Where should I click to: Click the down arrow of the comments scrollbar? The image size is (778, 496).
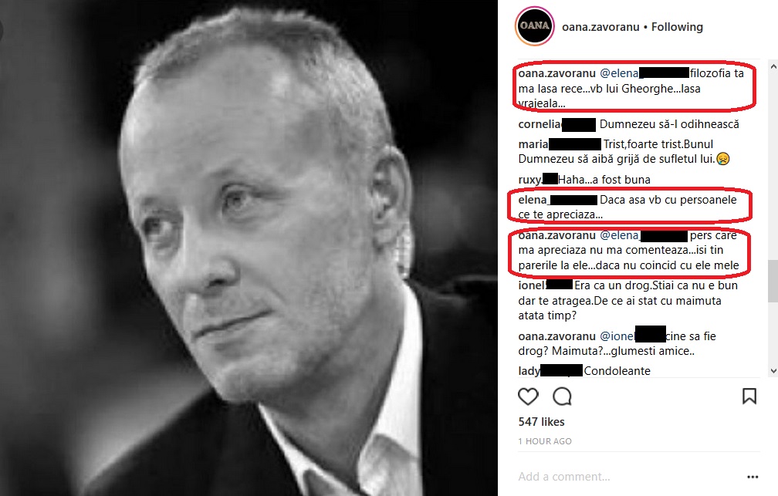(773, 370)
